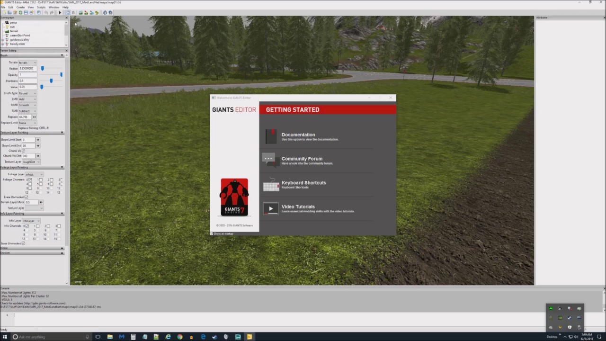Enable Info Channels 1 checkbox
This screenshot has height=341, width=606.
(x=38, y=226)
